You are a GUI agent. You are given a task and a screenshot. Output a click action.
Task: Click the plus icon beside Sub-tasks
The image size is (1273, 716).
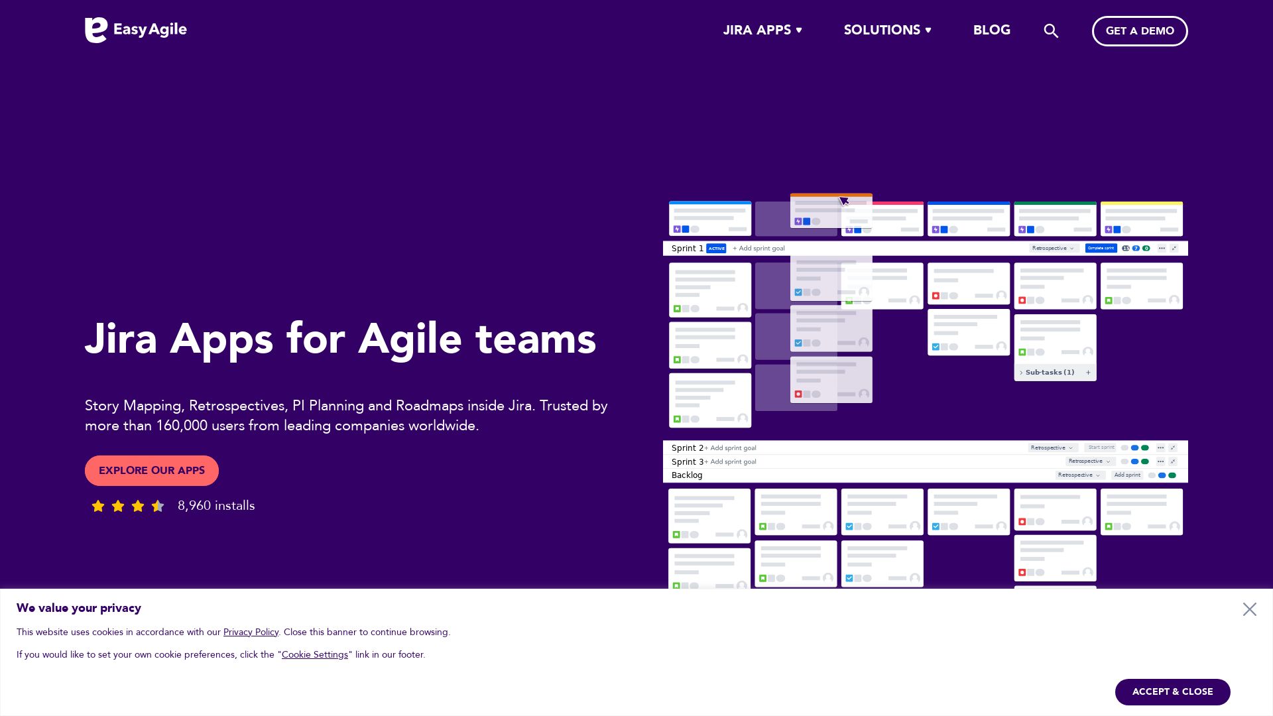tap(1088, 373)
